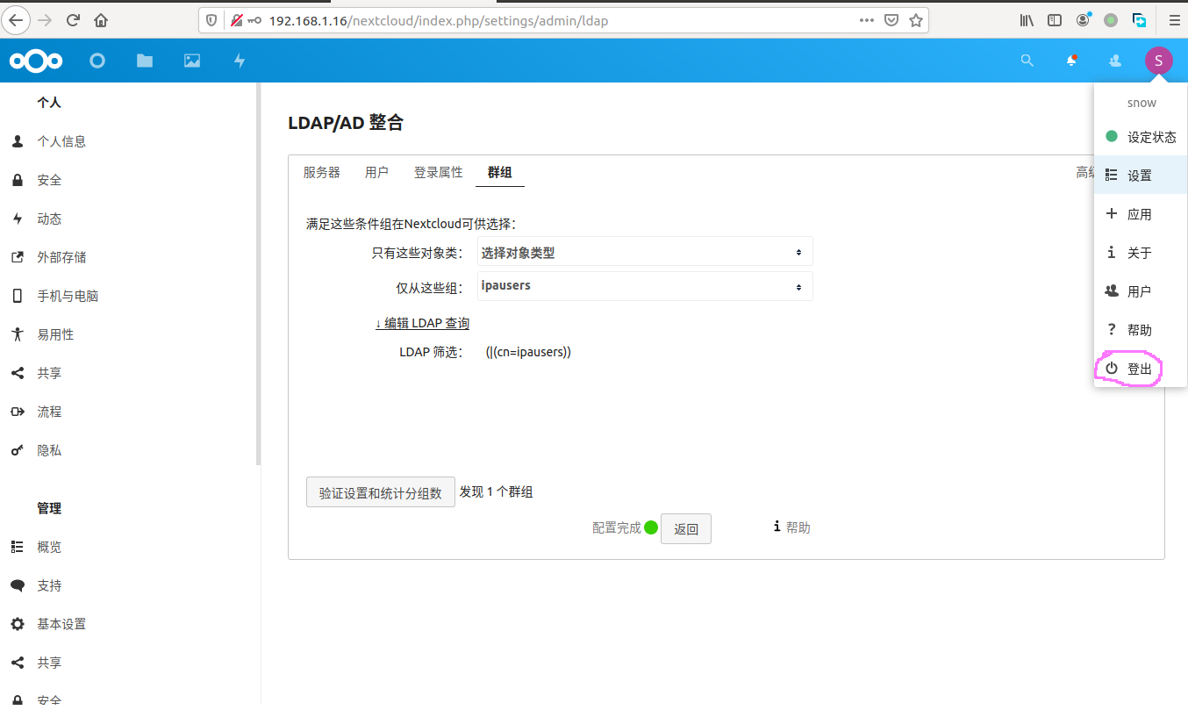This screenshot has width=1188, height=710.
Task: Click the search magnifier icon in header
Action: pos(1027,61)
